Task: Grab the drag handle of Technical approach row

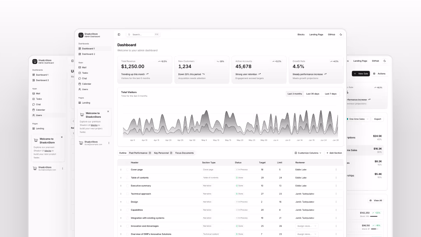Action: point(121,194)
